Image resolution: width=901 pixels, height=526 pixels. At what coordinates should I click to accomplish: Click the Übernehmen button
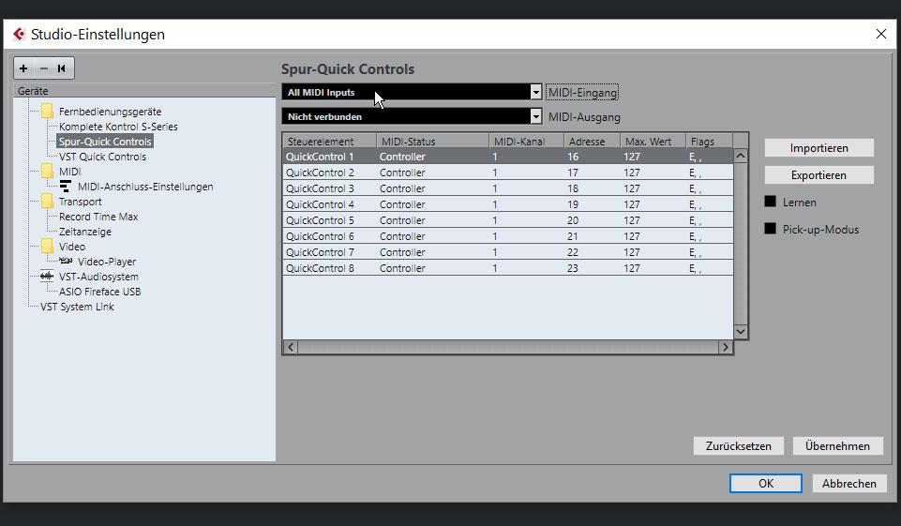coord(837,446)
